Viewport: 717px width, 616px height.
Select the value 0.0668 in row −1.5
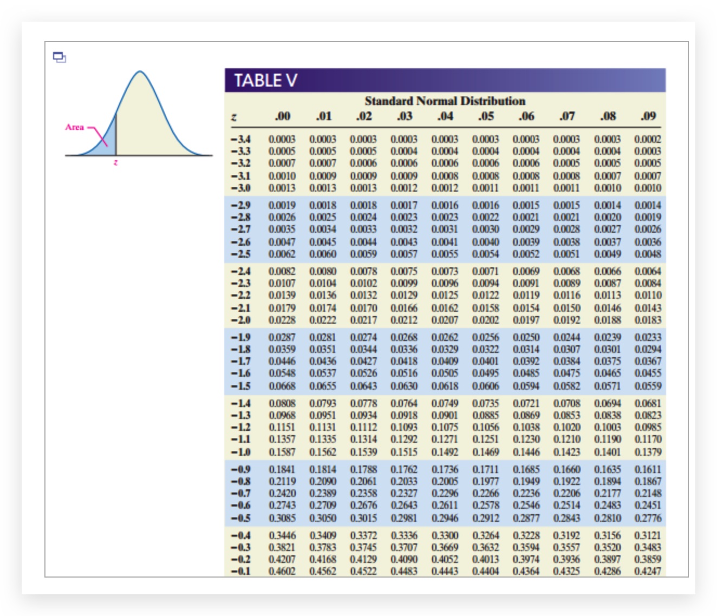(282, 386)
